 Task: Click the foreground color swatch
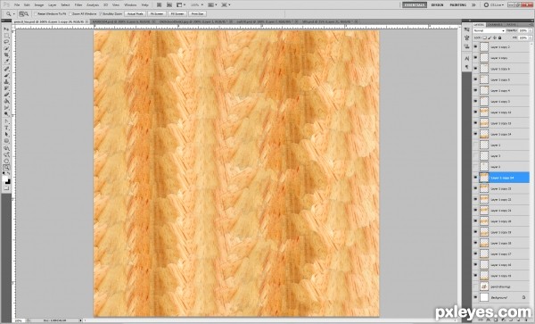point(5,179)
